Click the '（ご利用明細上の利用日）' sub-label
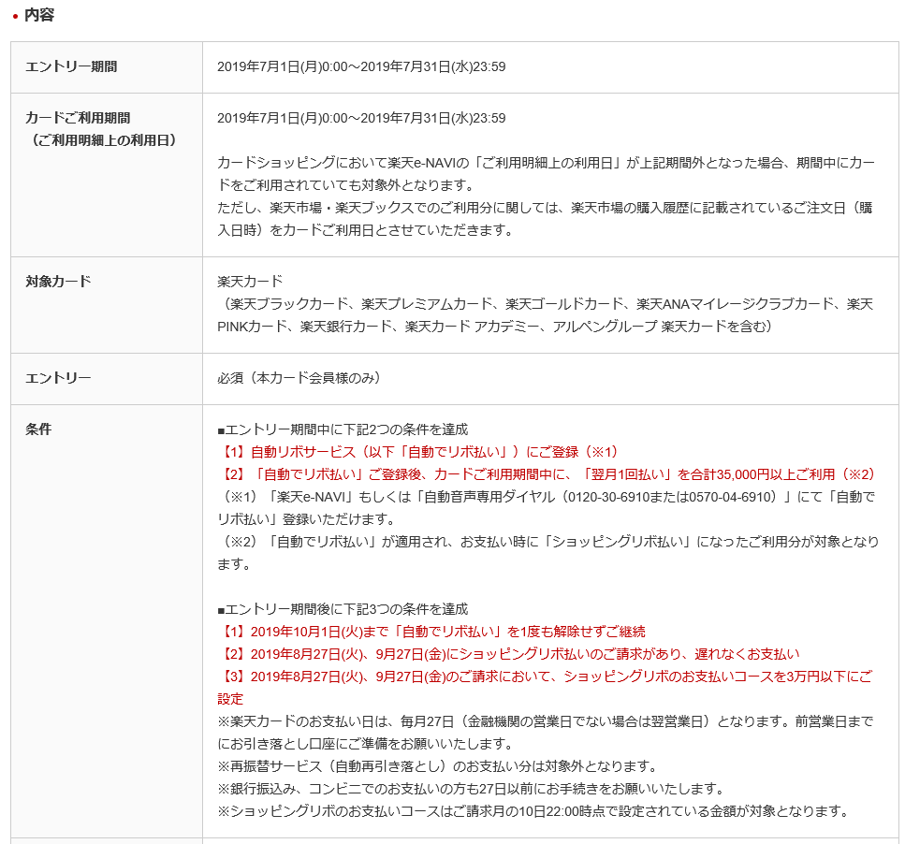This screenshot has height=844, width=905. coord(104,140)
